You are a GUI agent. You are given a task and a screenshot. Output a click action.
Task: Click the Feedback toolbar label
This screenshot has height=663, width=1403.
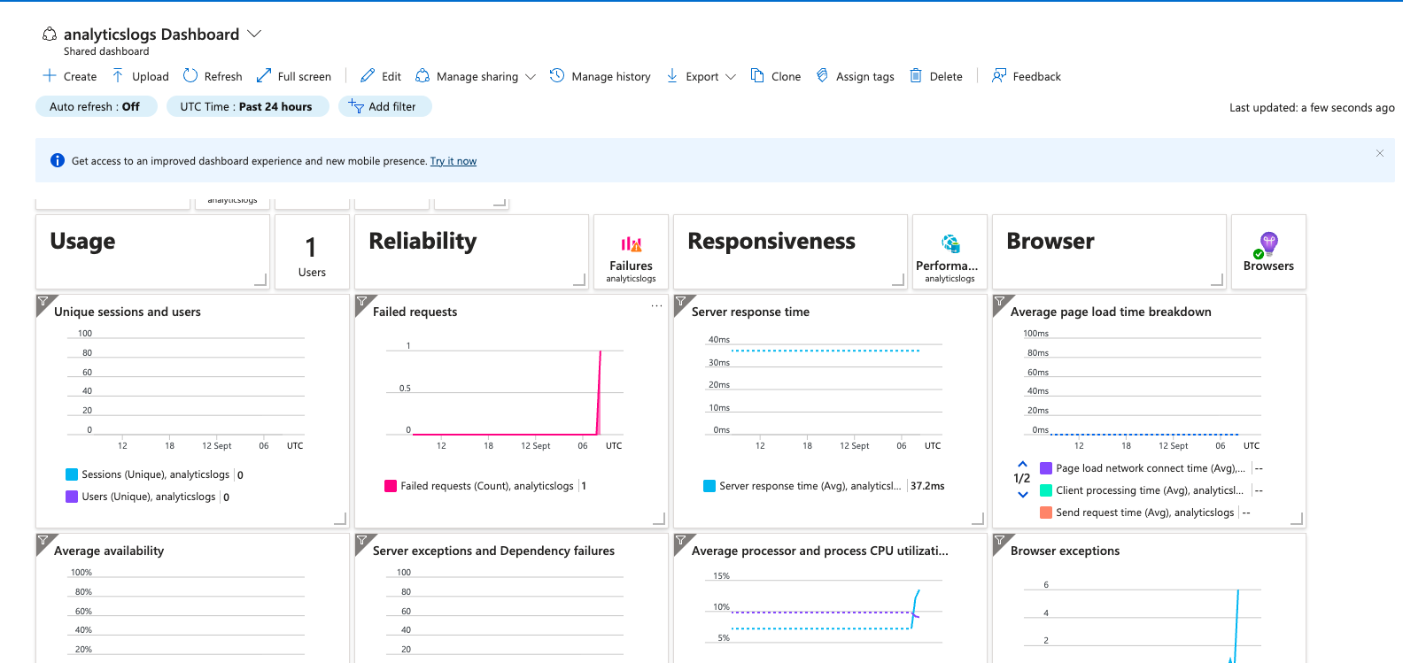click(1037, 77)
